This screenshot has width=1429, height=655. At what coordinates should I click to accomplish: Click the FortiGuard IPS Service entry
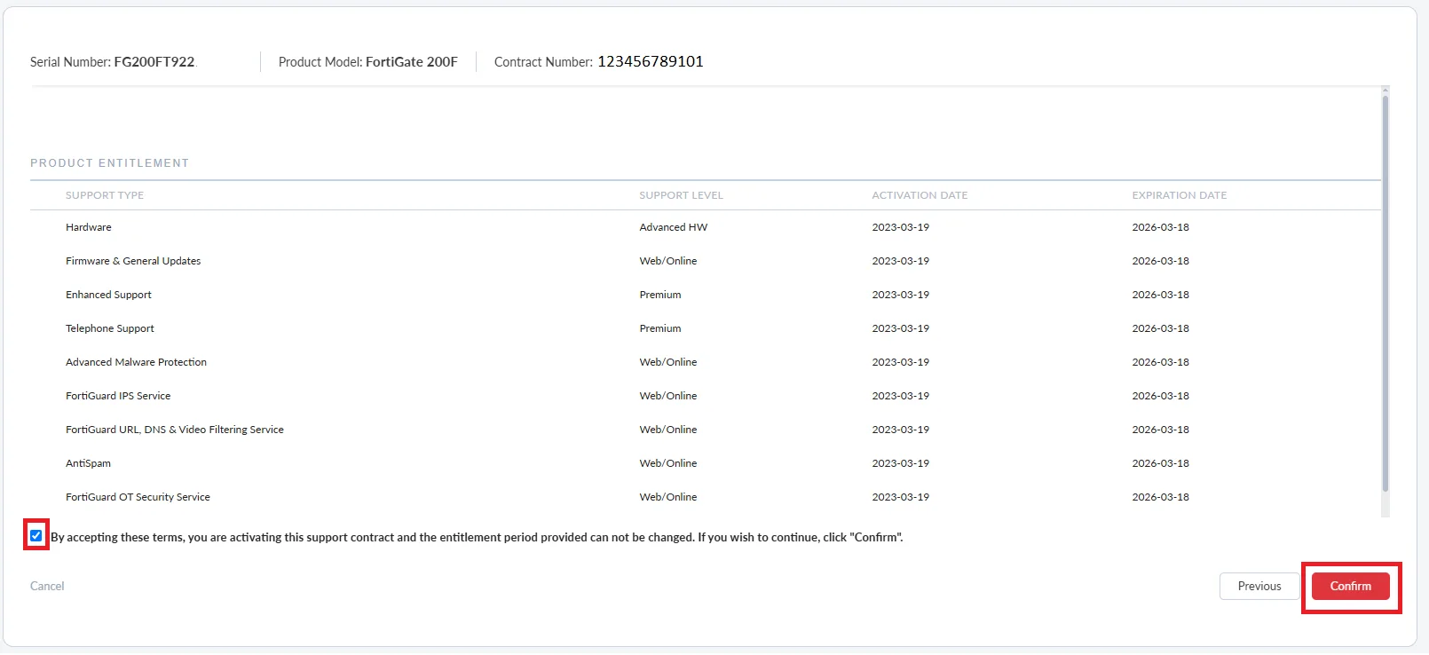tap(118, 396)
